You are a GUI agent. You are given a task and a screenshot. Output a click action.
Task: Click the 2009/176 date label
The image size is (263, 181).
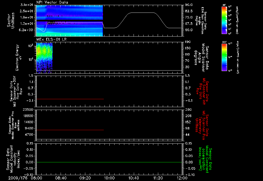(x=18, y=178)
